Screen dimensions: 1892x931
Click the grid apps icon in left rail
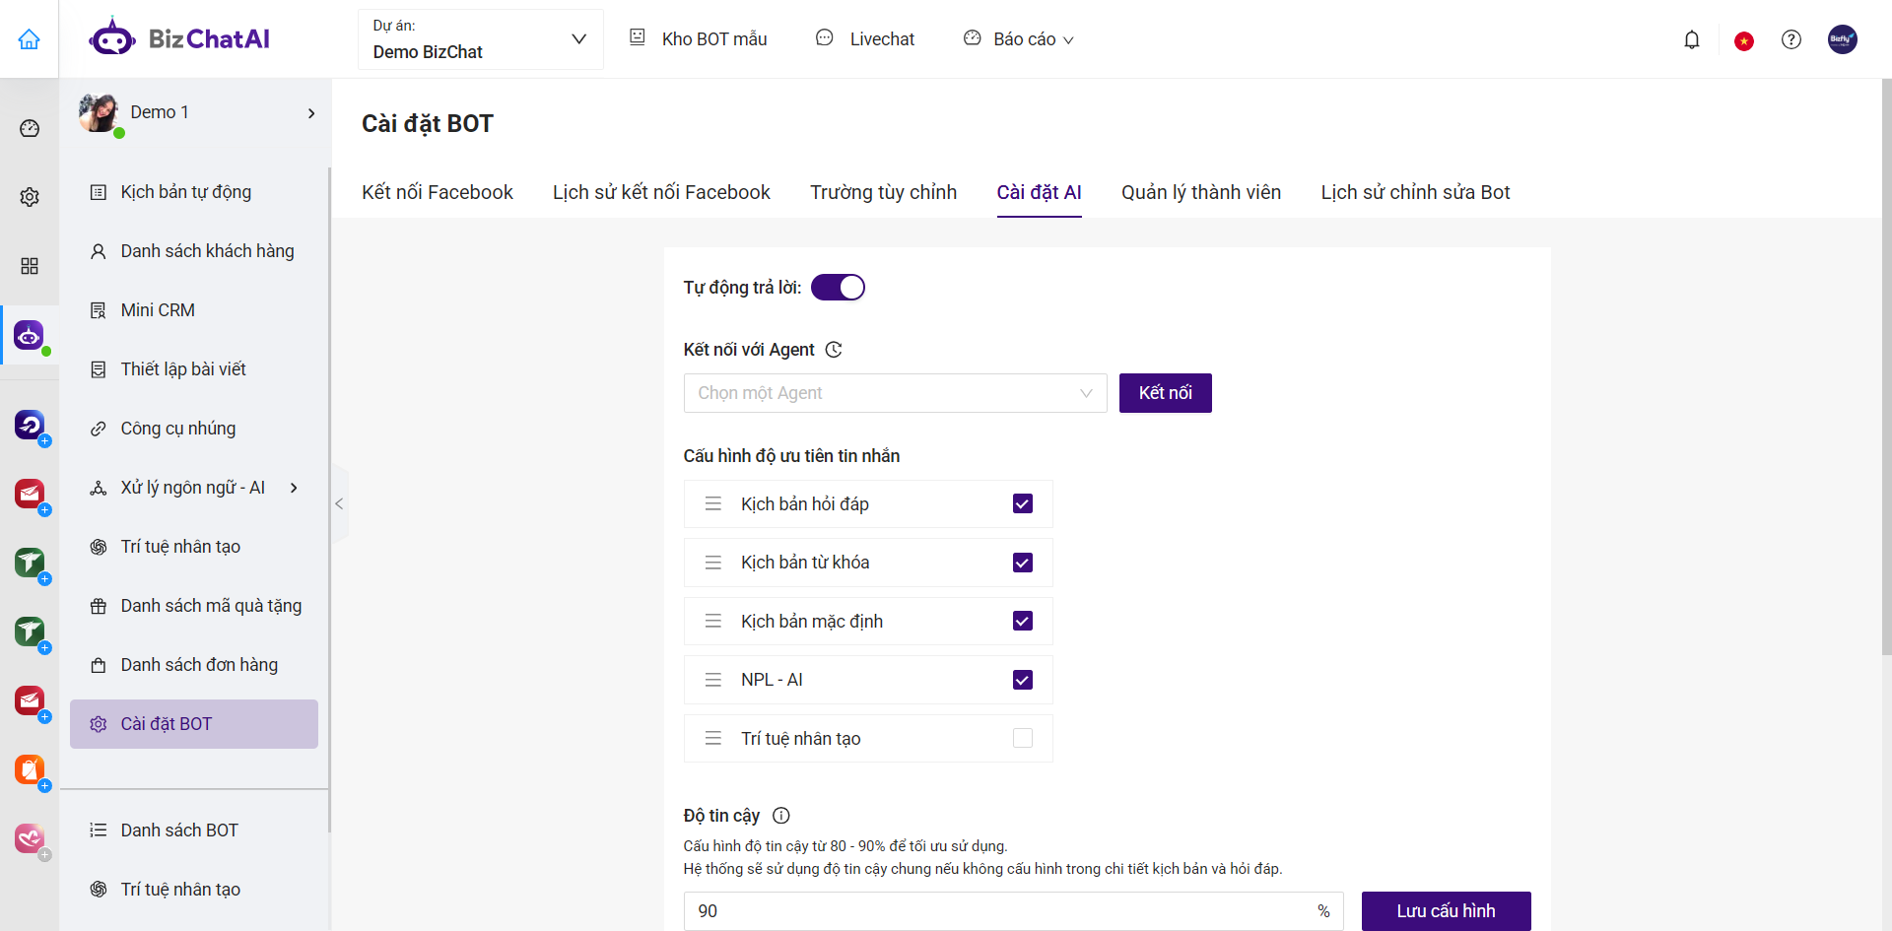[x=30, y=266]
